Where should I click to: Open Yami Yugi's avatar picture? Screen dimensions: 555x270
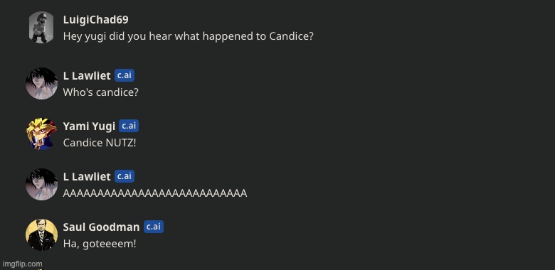coord(41,134)
